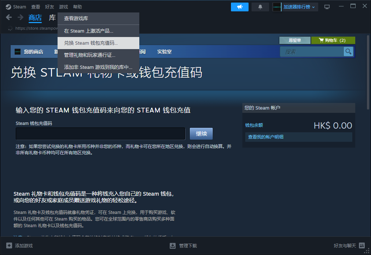Select 查看游戏库 menu entry
371x255 pixels.
[98, 18]
